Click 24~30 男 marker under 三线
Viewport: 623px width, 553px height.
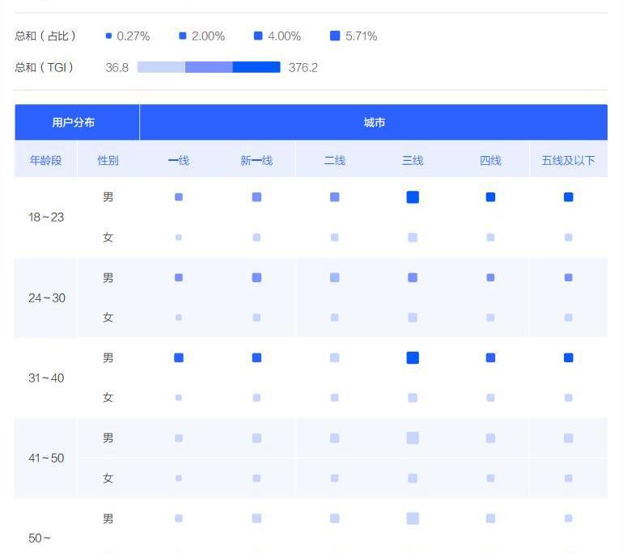tap(413, 277)
